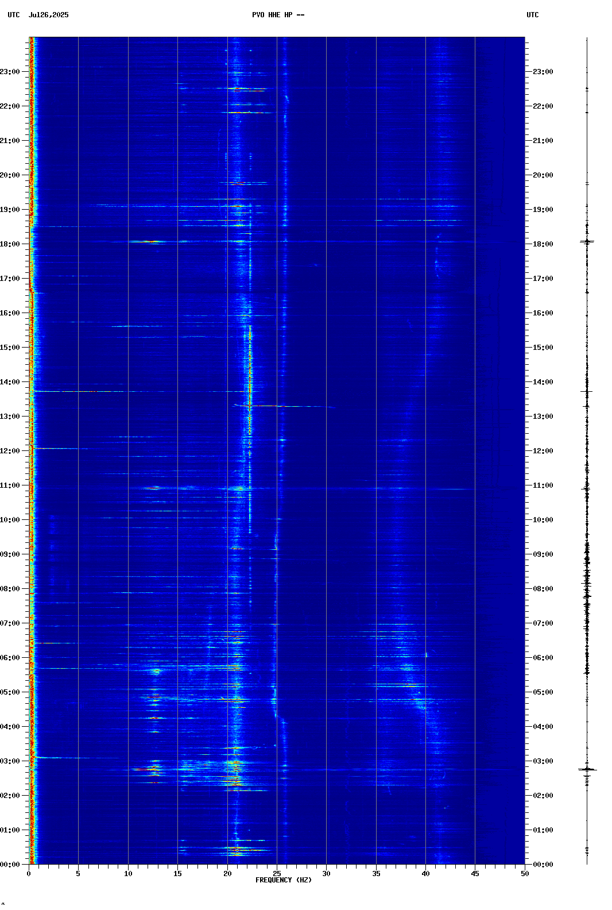Image resolution: width=612 pixels, height=910 pixels.
Task: Click "10:00" on the right time axis
Action: coord(543,520)
